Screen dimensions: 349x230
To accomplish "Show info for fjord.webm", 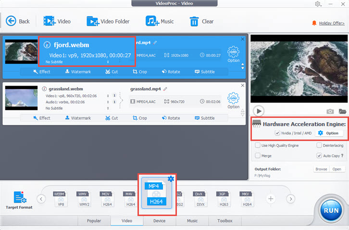I will [47, 45].
